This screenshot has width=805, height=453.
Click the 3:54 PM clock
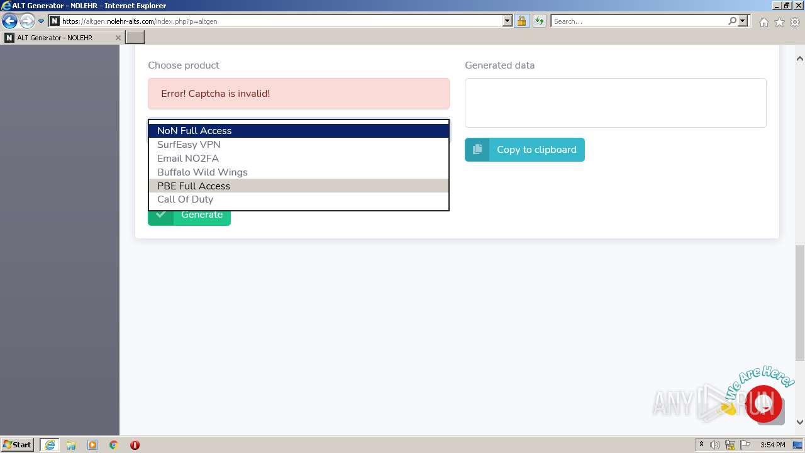[772, 445]
